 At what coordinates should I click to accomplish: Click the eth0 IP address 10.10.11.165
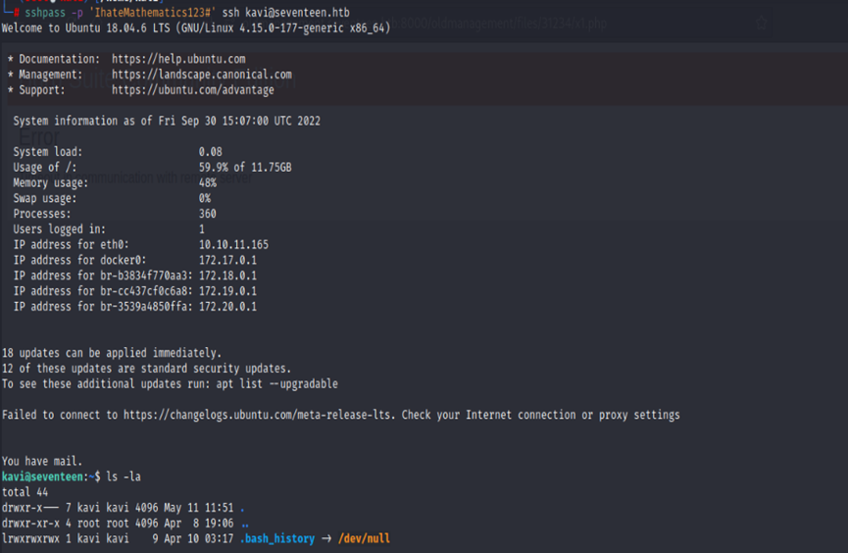[x=232, y=245]
